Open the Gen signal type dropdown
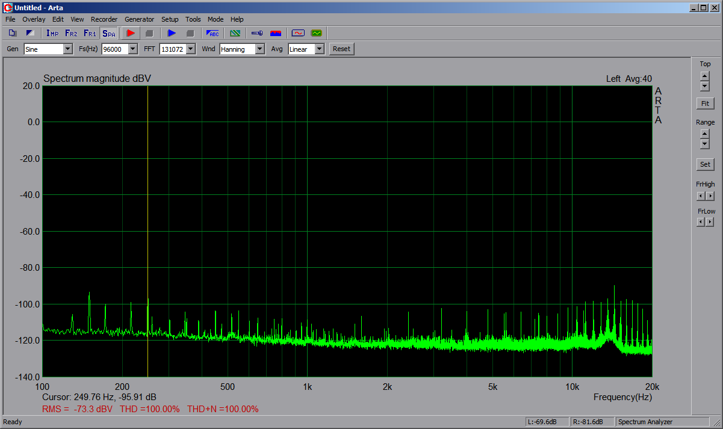 click(67, 49)
